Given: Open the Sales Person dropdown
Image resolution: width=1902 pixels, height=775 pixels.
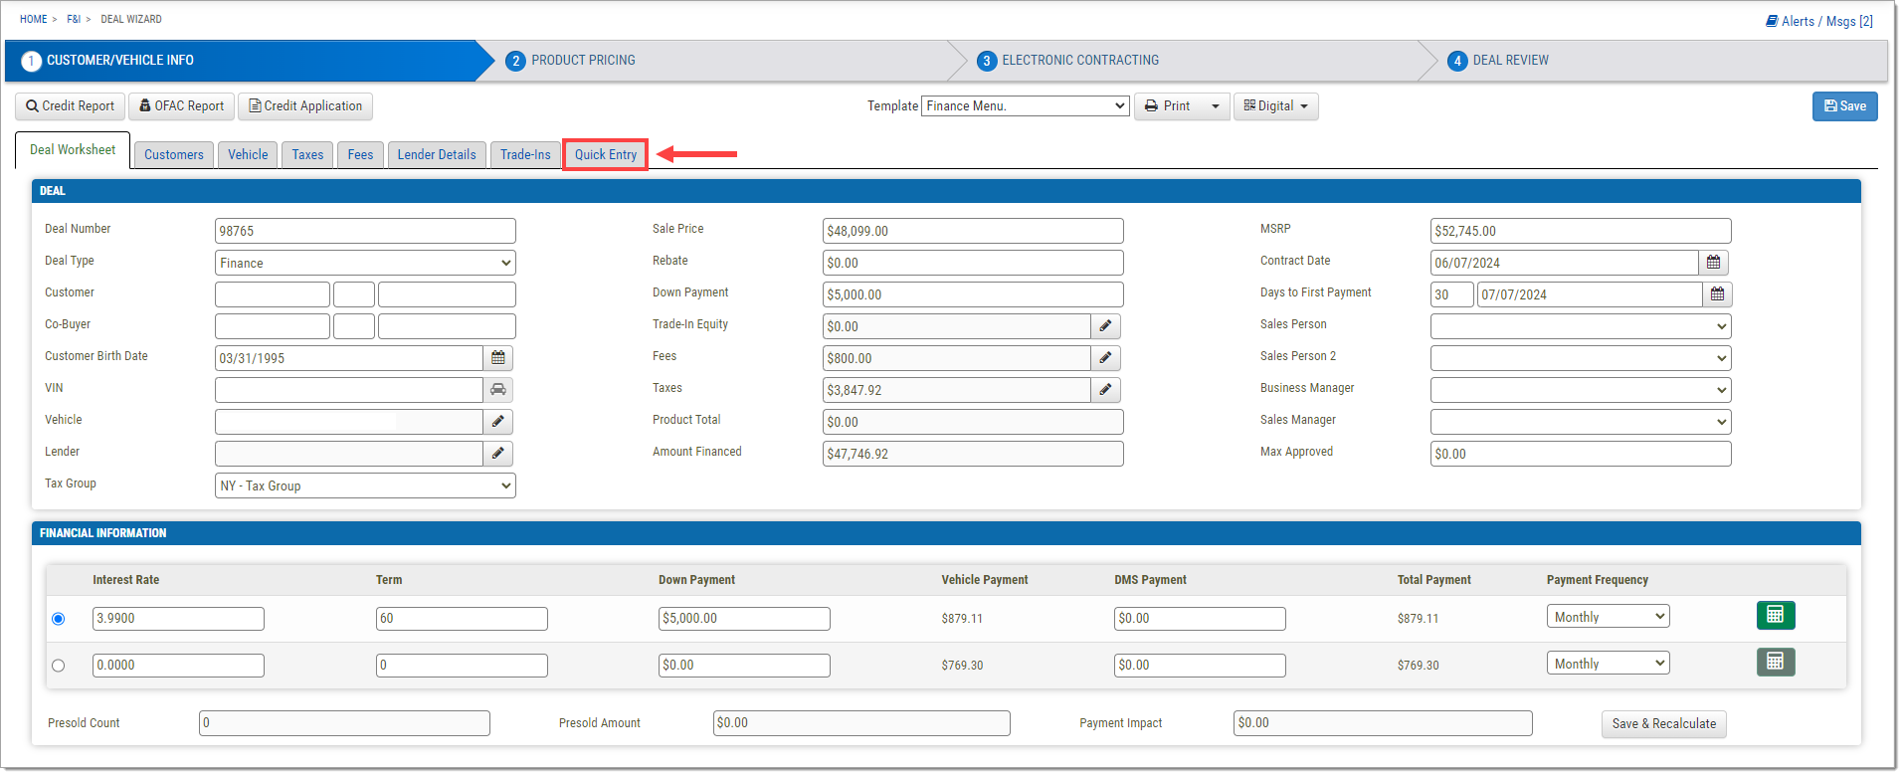Looking at the screenshot, I should 1581,326.
